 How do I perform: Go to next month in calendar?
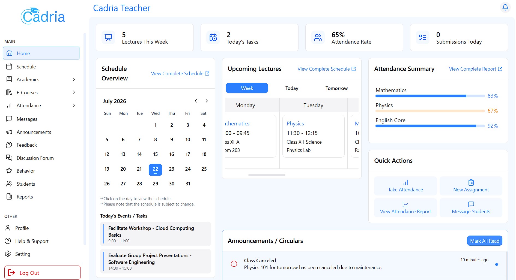click(207, 101)
